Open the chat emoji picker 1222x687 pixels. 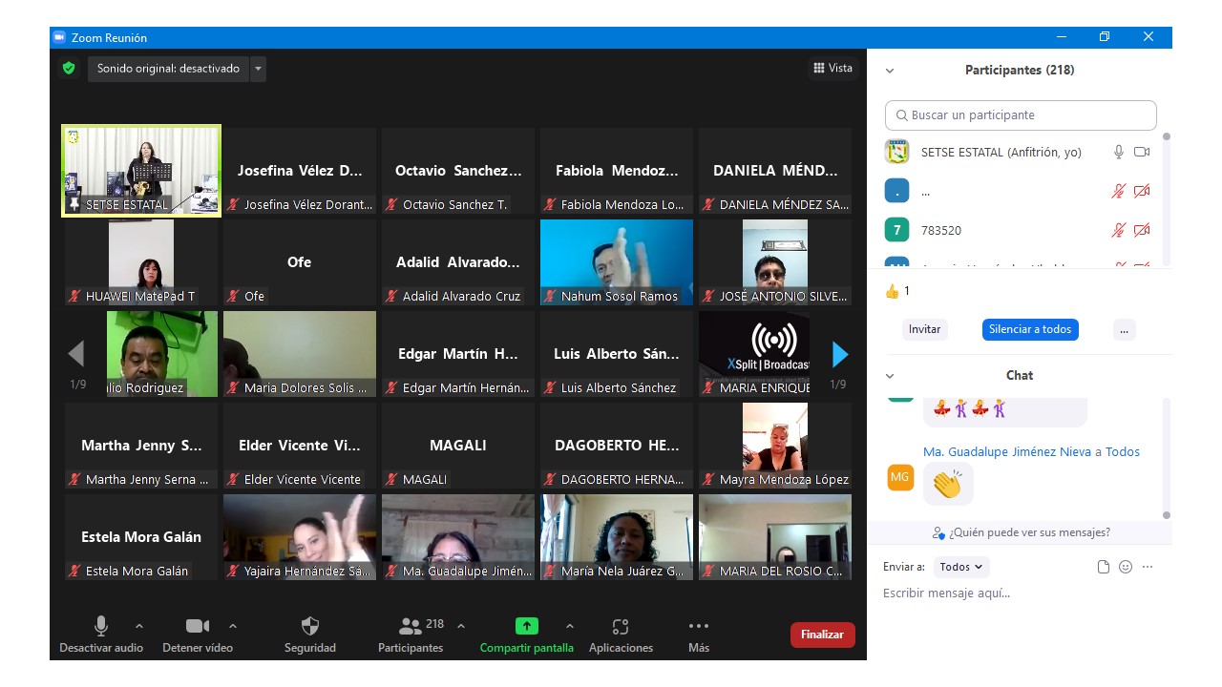tap(1126, 567)
